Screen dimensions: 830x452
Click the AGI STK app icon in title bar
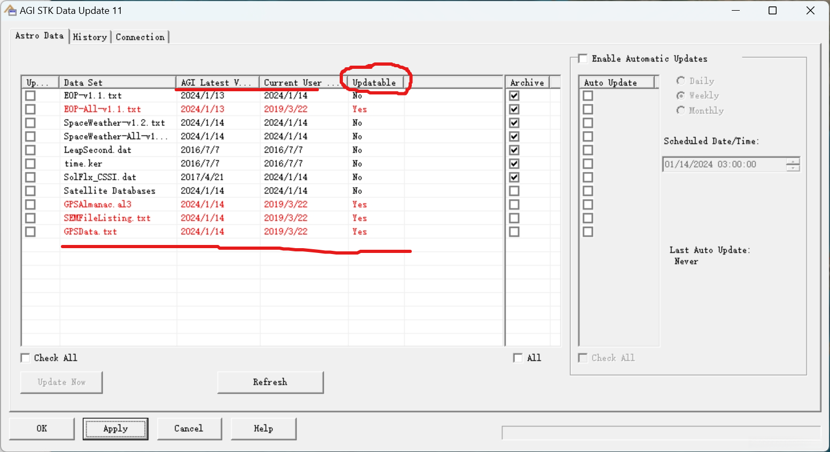(x=10, y=11)
